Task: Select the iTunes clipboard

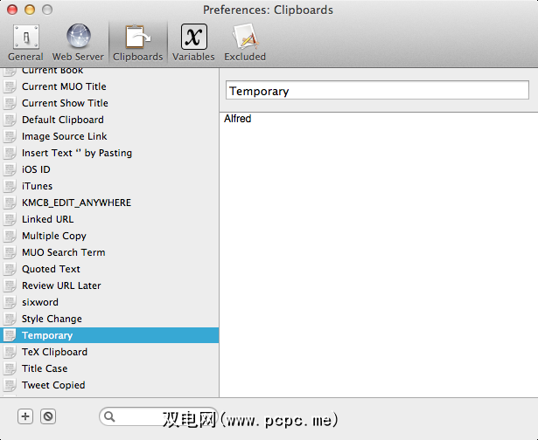Action: pyautogui.click(x=109, y=186)
